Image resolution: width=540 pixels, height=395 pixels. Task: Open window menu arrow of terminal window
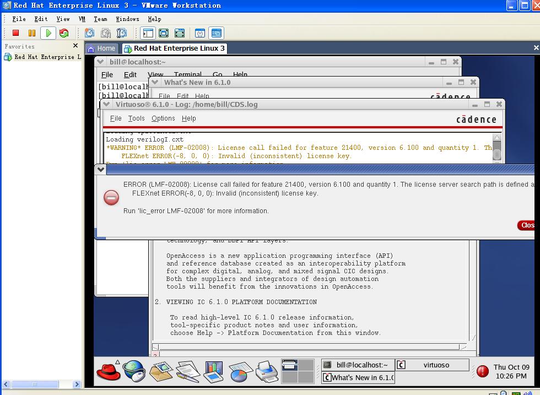point(100,62)
